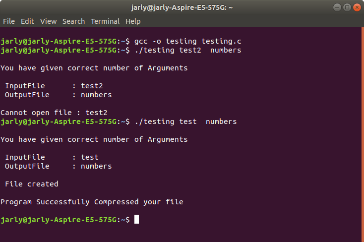Click the white cursor block at the last prompt
The height and width of the screenshot is (242, 364).
click(136, 220)
